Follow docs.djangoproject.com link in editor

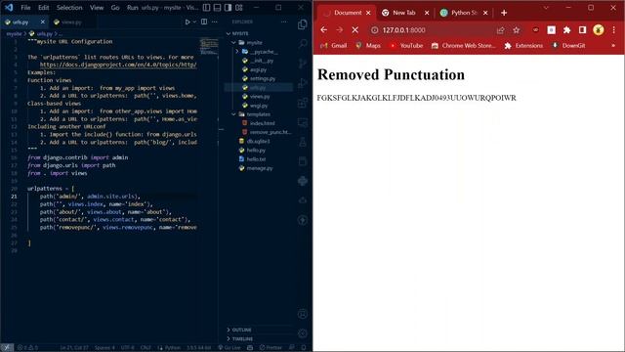(x=118, y=65)
